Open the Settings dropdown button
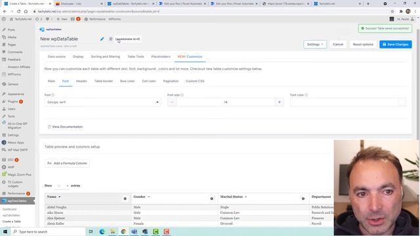 pos(315,45)
